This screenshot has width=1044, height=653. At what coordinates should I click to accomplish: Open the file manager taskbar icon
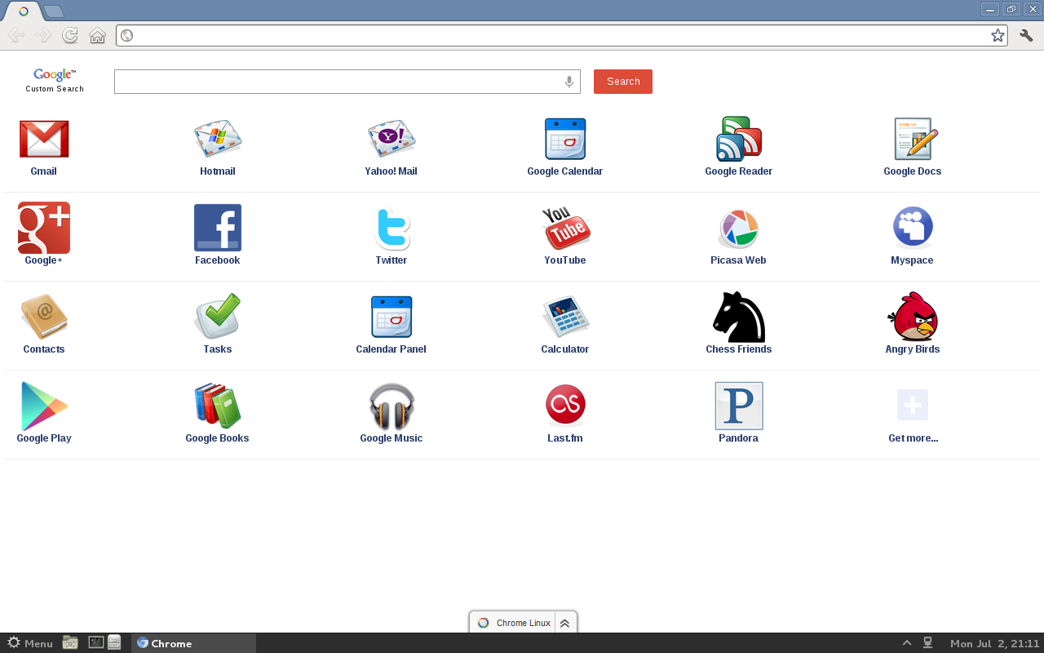70,642
